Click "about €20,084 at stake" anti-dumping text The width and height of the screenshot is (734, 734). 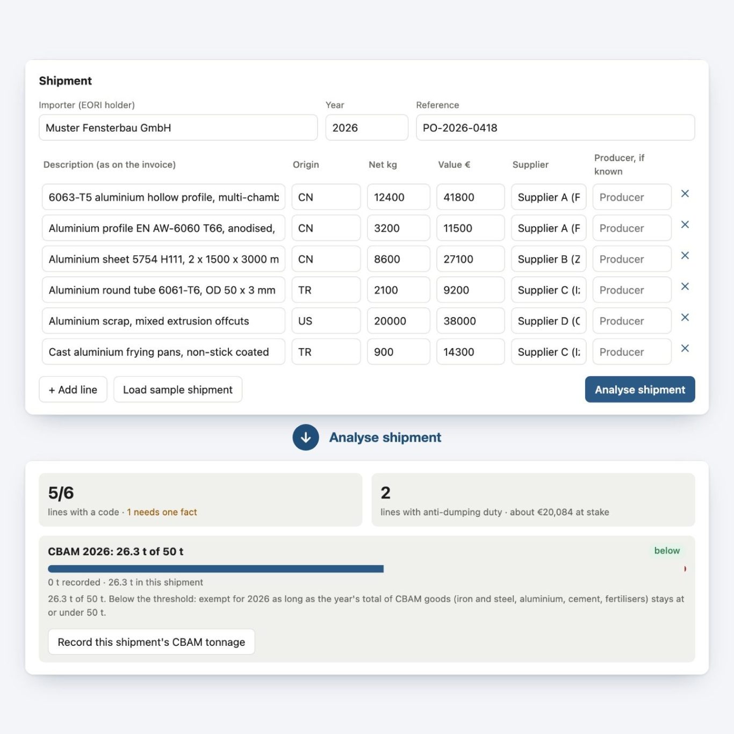point(559,512)
